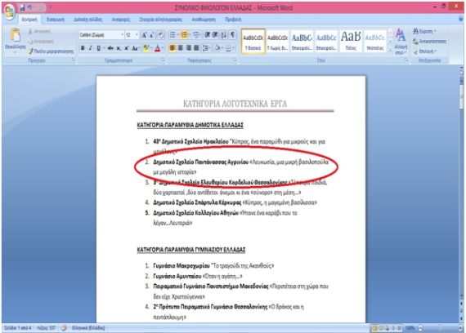The image size is (466, 333).
Task: Open the Calibri font name dropdown
Action: point(122,35)
